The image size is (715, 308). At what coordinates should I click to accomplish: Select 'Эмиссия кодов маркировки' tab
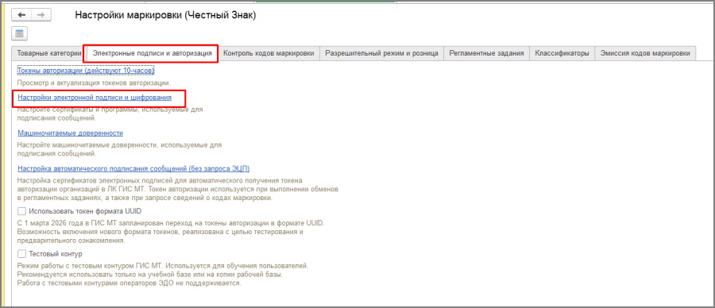coord(645,53)
